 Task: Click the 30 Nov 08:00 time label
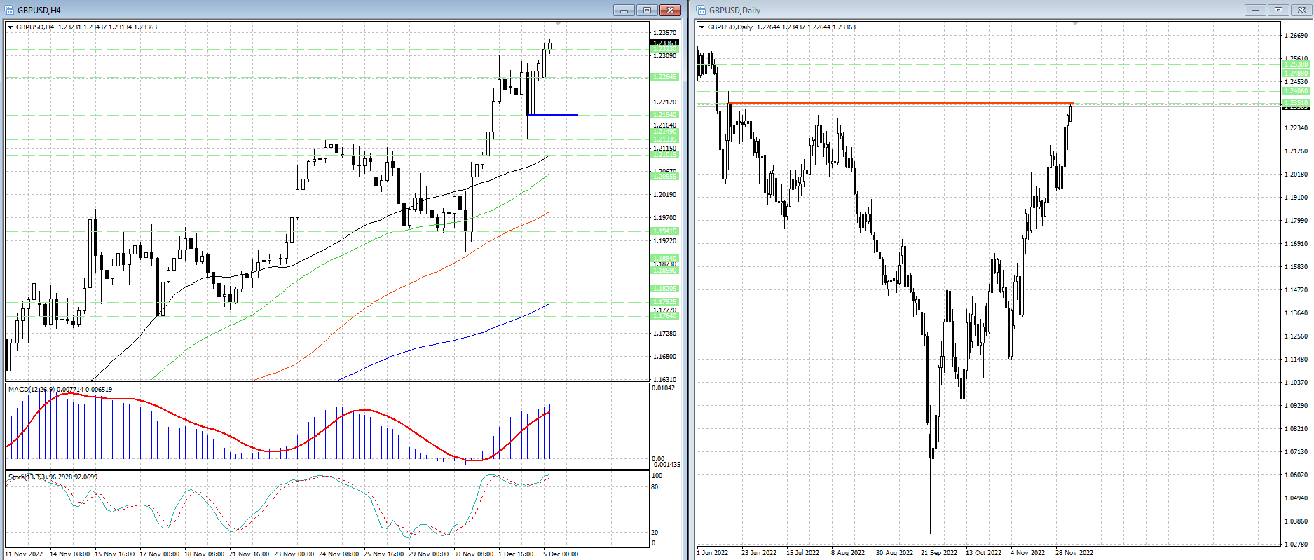[473, 554]
